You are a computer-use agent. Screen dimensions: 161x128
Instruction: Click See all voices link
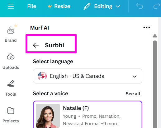(x=133, y=94)
